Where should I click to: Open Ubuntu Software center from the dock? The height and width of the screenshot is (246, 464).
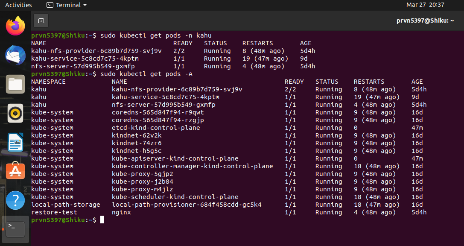(15, 171)
